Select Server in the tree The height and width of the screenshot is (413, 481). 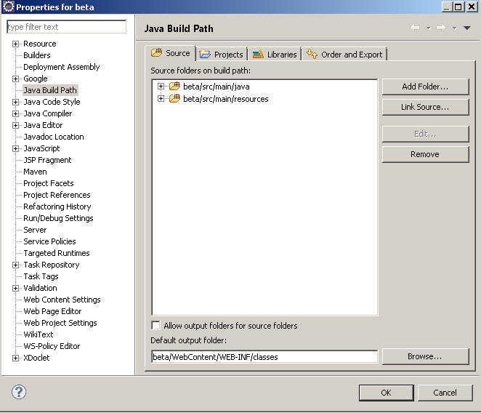tap(35, 230)
